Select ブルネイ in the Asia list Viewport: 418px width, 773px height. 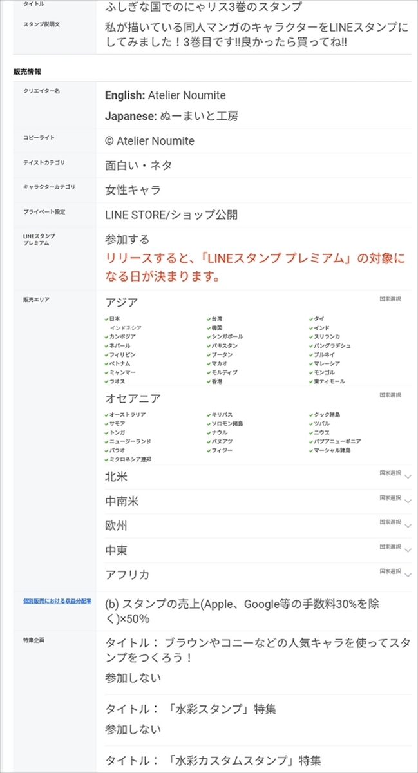[322, 355]
